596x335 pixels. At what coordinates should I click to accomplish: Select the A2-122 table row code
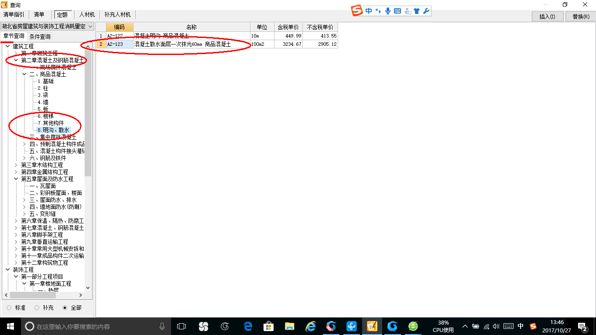point(120,36)
